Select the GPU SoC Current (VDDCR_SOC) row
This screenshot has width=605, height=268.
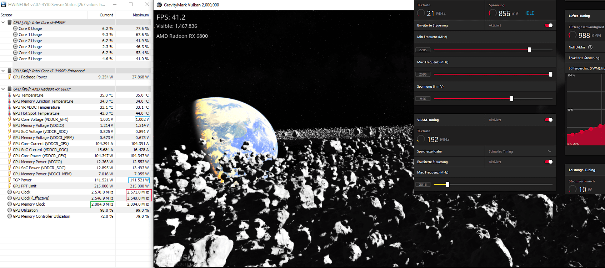[76, 150]
